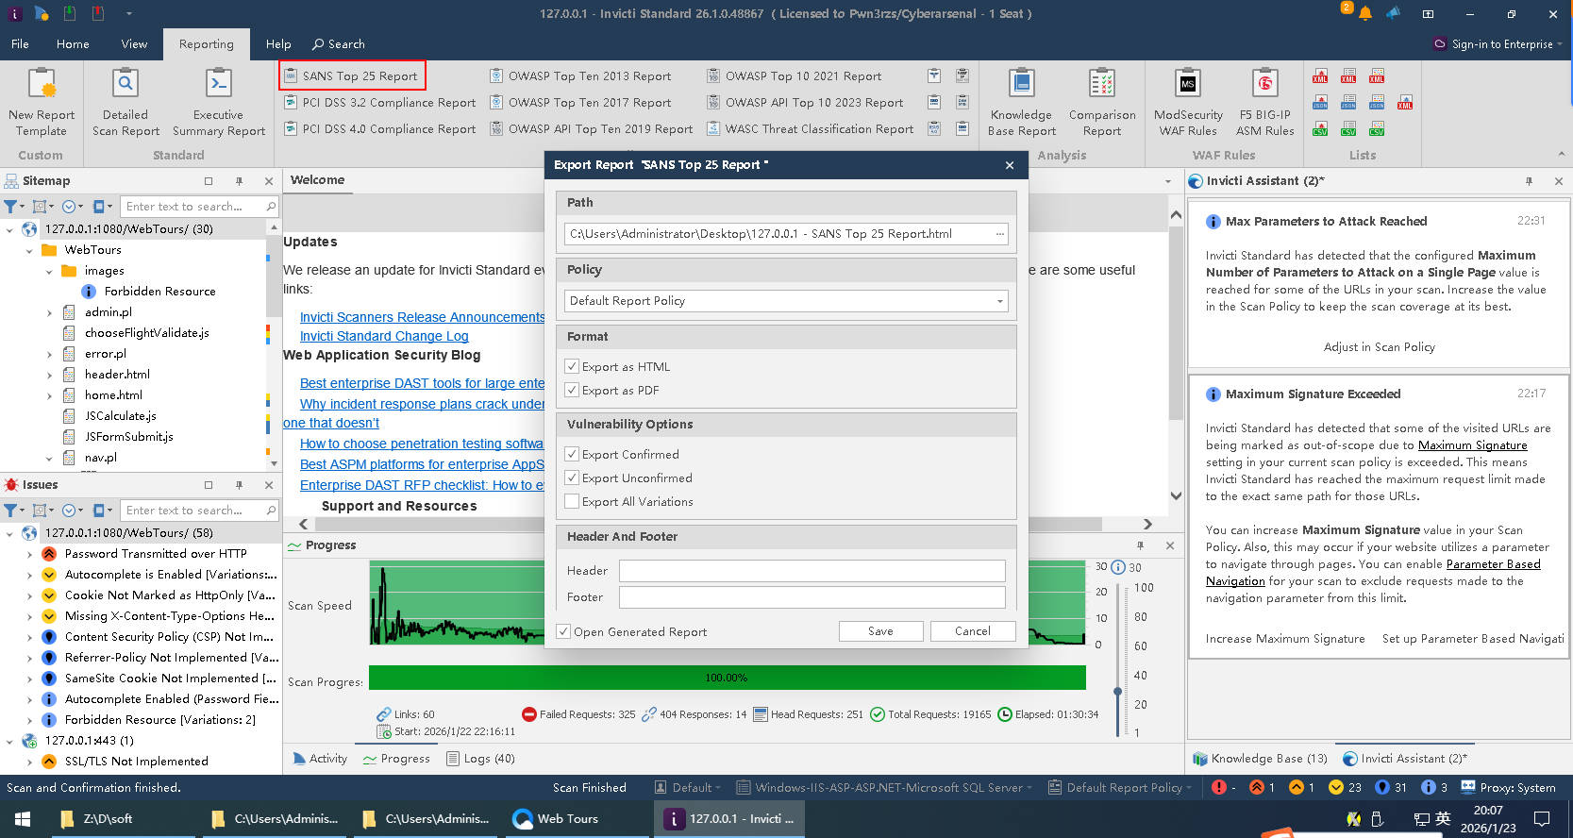Open the Knowledge Base Report
This screenshot has height=838, width=1573.
1021,85
